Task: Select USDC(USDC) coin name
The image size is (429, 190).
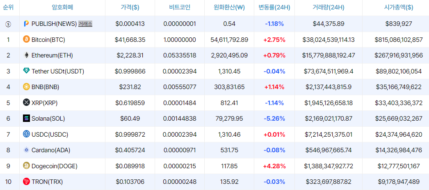Action: pos(50,134)
